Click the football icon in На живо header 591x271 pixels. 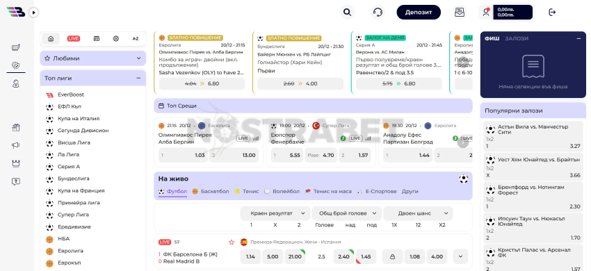[463, 179]
